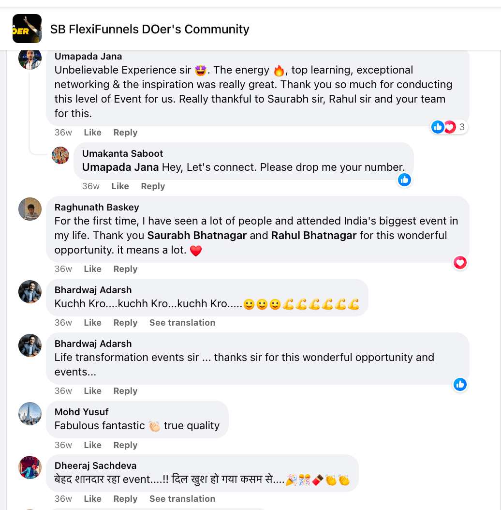The height and width of the screenshot is (510, 501).
Task: Click Umapada Jana's profile picture
Action: pyautogui.click(x=29, y=59)
